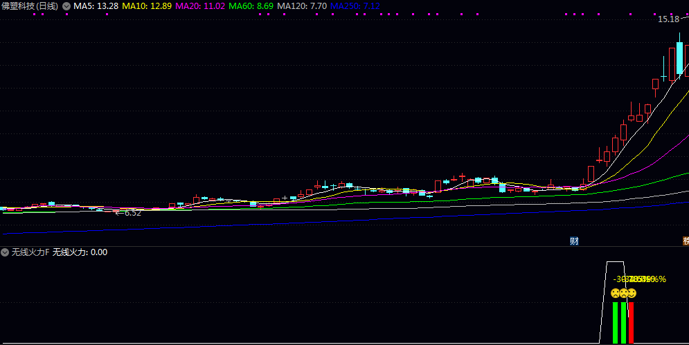
Task: Click the smiling face icon above red bar
Action: [x=632, y=293]
